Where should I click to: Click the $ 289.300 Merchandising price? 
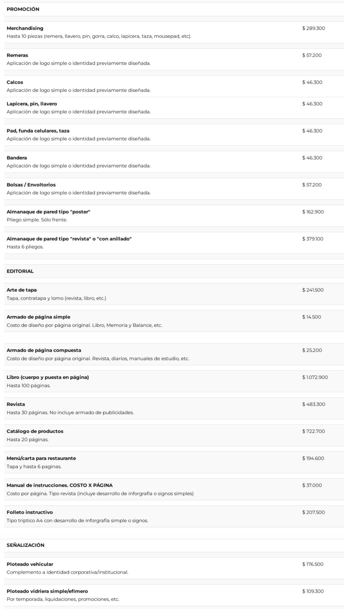(x=313, y=28)
